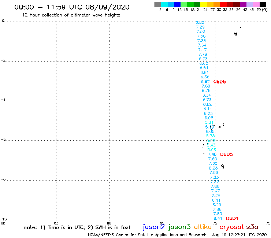The height and width of the screenshot is (238, 271).
Task: Click the cyan wave height value 5.96
Action: coord(212,150)
